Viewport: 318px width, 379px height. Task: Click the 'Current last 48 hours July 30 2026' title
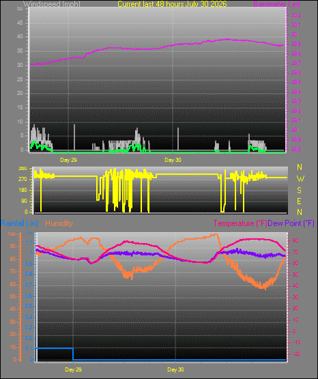[x=172, y=4]
